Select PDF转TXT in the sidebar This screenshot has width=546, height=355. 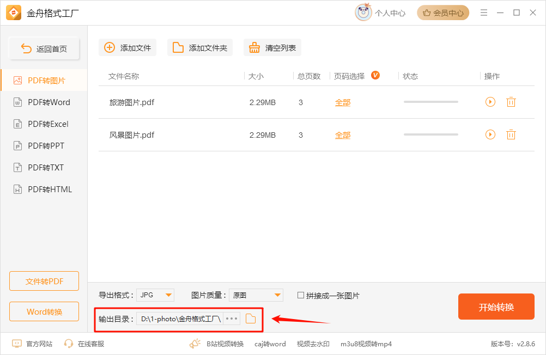click(x=44, y=167)
